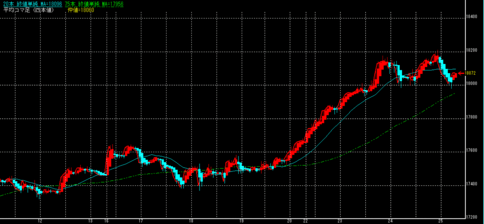The image size is (484, 224).
Task: Click the 20本 終値単純 MA=18096 legend link
Action: coord(31,3)
